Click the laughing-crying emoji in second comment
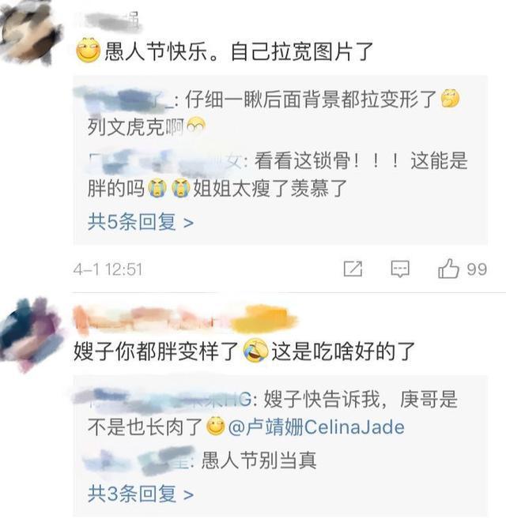The width and height of the screenshot is (506, 526). point(255,351)
